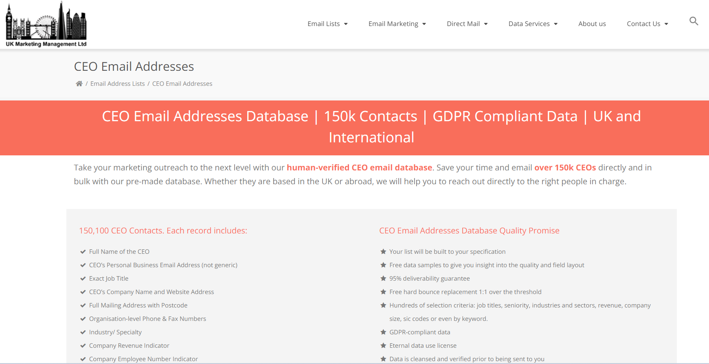This screenshot has width=709, height=364.
Task: Click heading '150,100 CEO Contacts. Each record includes:'
Action: coord(163,231)
